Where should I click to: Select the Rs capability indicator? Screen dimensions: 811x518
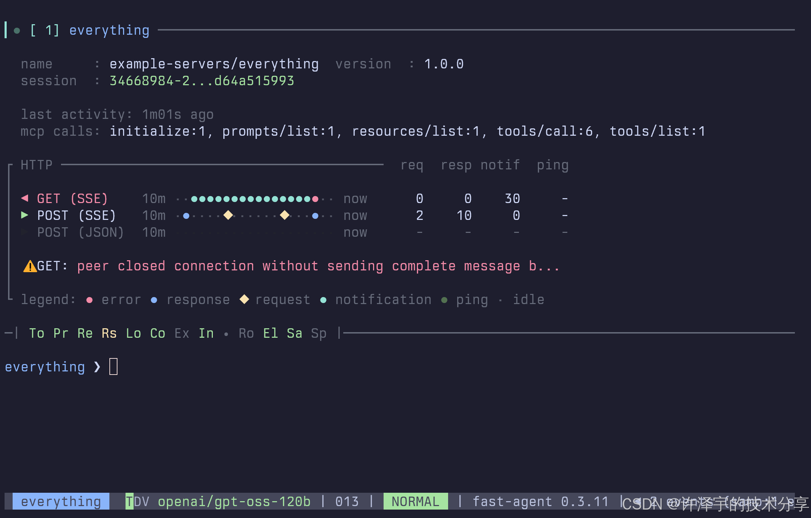tap(109, 333)
